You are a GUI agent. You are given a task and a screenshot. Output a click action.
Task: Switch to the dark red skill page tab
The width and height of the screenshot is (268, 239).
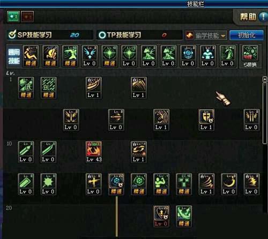pos(27,17)
